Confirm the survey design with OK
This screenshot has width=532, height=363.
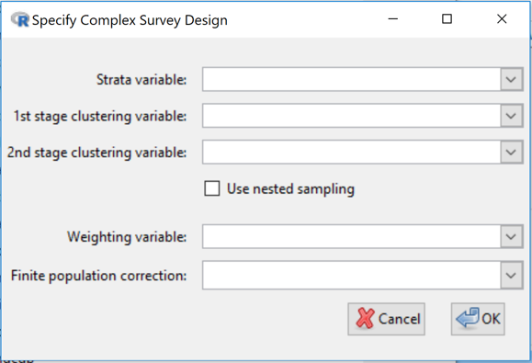coord(478,319)
